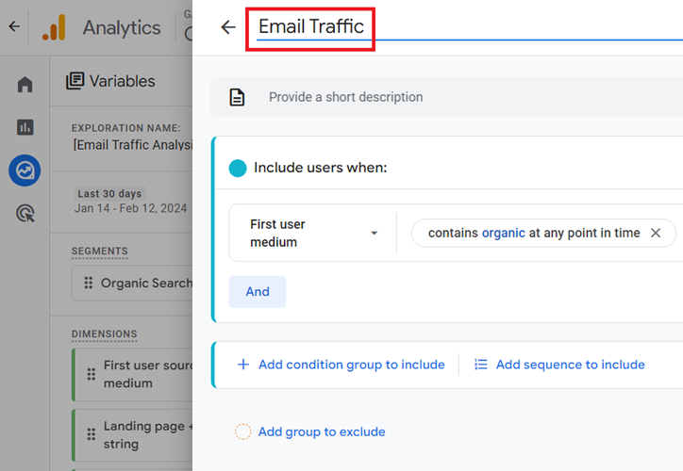Click the sequence list icon
Viewport: 683px width, 471px height.
click(x=481, y=365)
